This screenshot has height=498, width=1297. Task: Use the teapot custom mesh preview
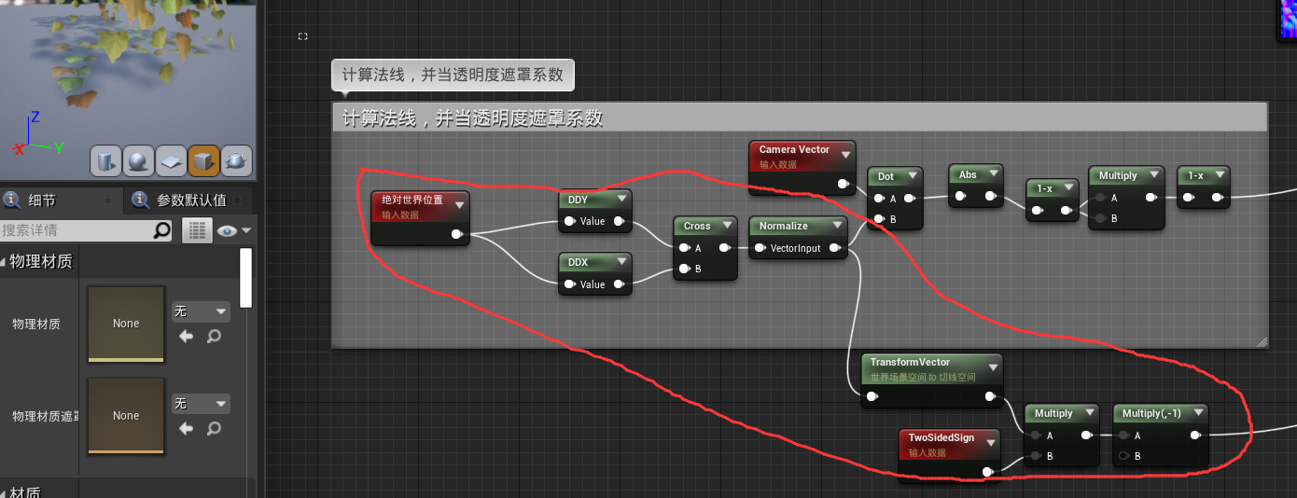pyautogui.click(x=236, y=161)
